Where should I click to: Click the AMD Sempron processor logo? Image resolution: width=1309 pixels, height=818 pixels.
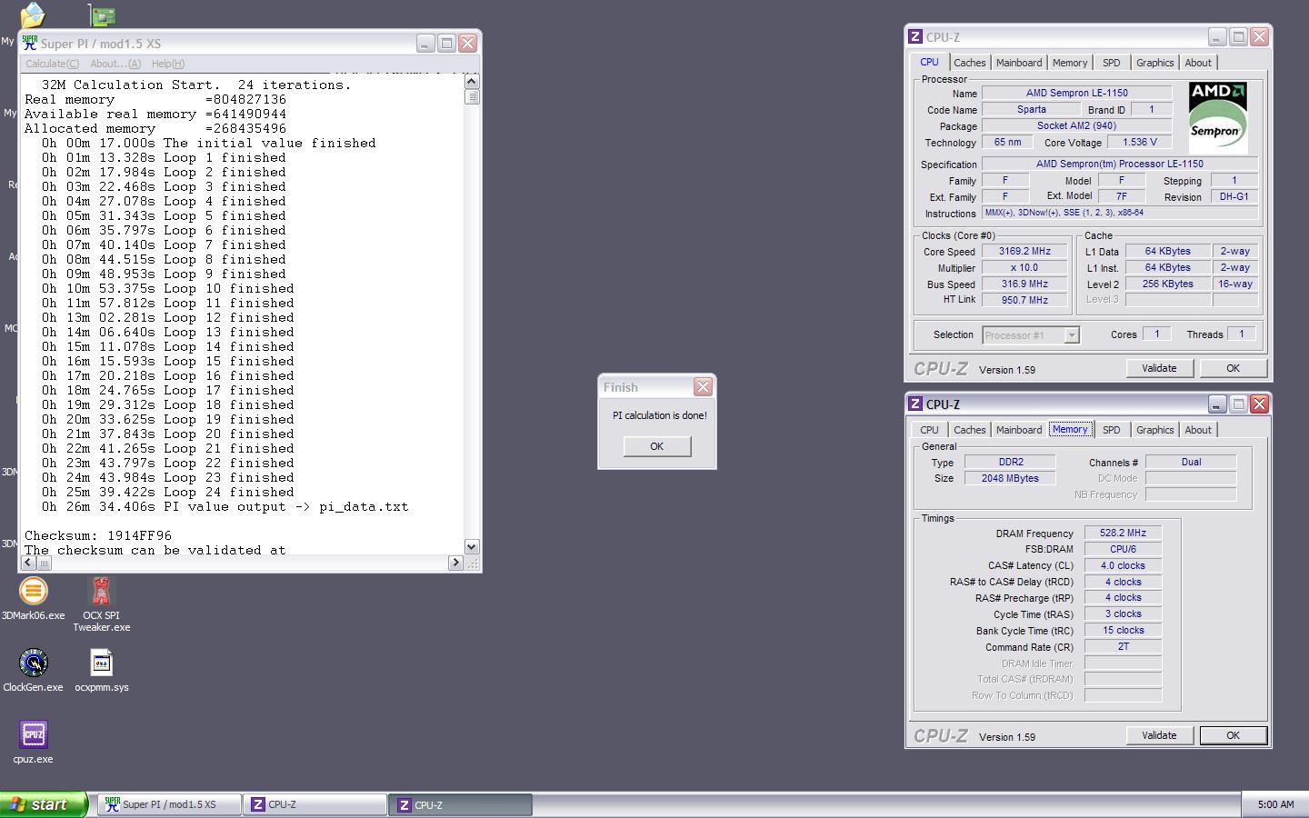(1217, 117)
